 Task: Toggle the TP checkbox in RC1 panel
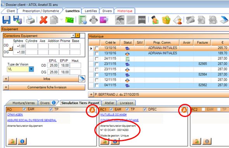coord(127,109)
